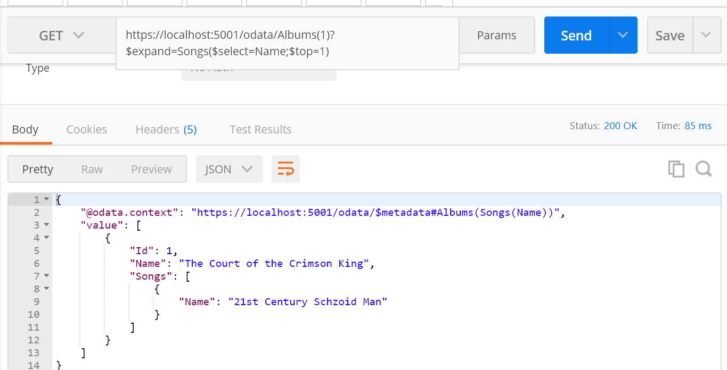Toggle line wrapping in the response viewer
The width and height of the screenshot is (727, 370).
pyautogui.click(x=285, y=169)
